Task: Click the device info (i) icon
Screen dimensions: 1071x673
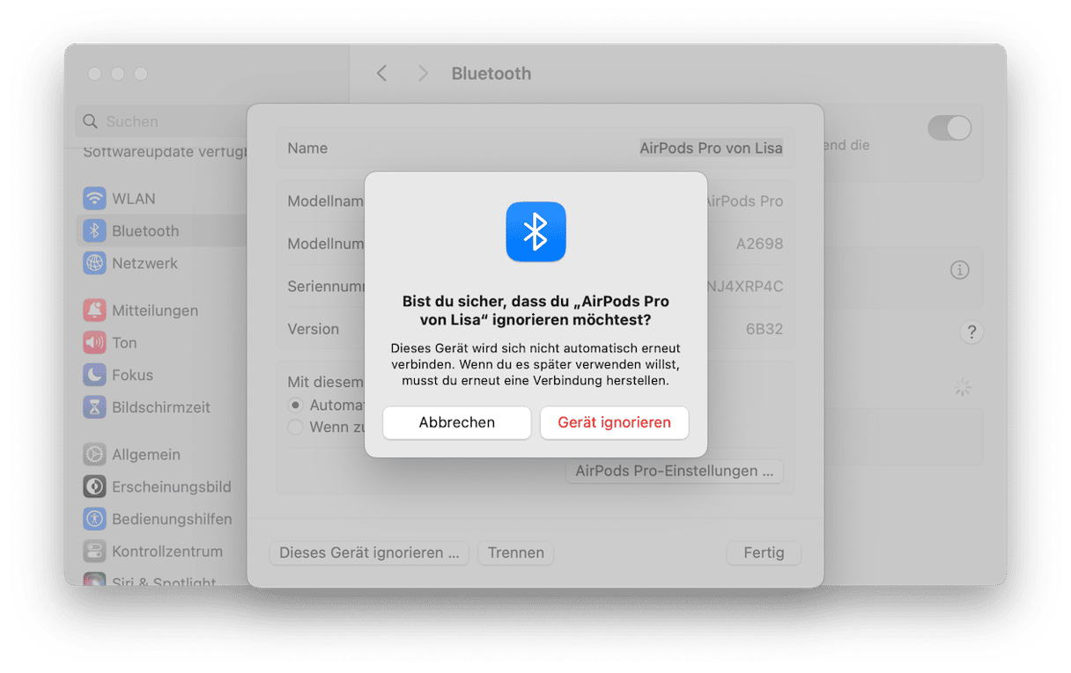Action: pyautogui.click(x=960, y=270)
